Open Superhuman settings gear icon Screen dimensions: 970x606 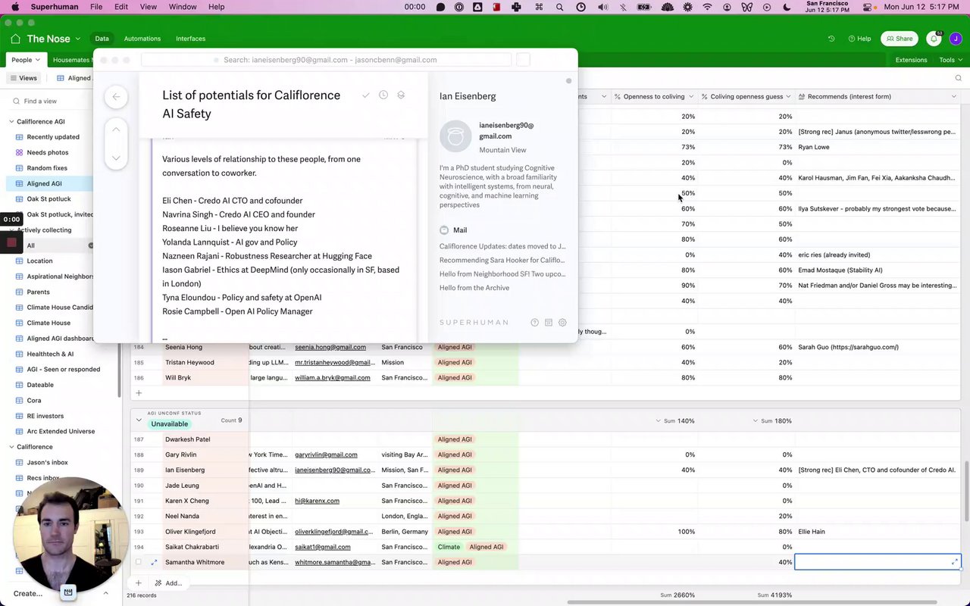pyautogui.click(x=562, y=323)
